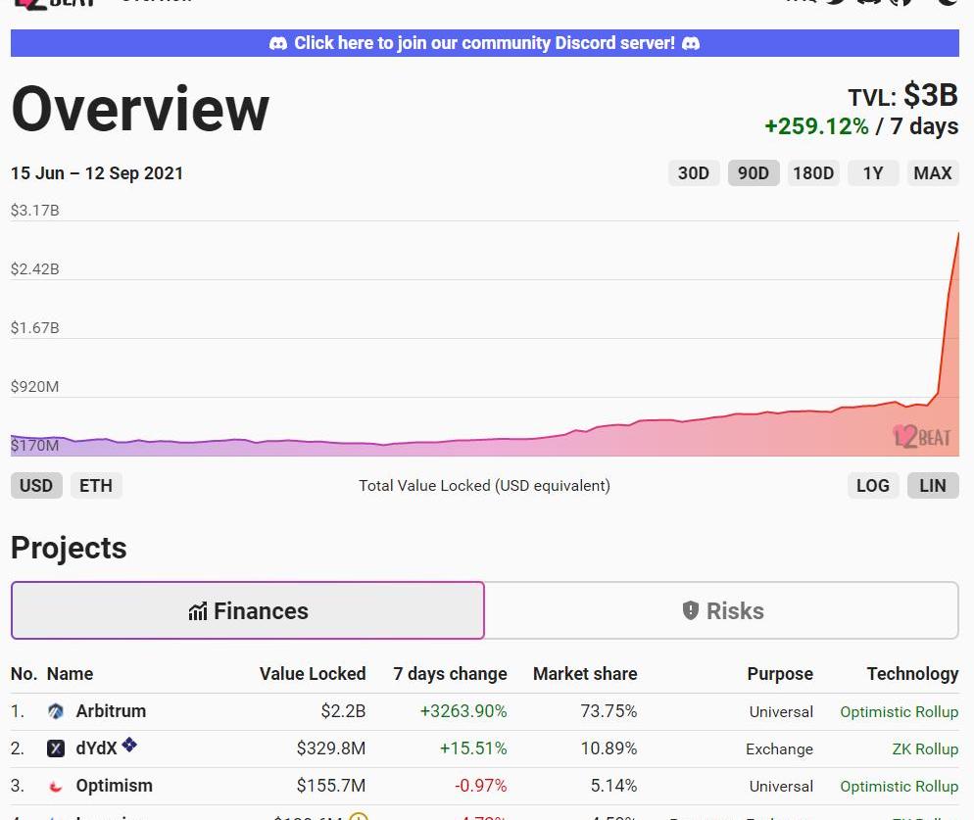The height and width of the screenshot is (820, 974).
Task: Click the $920M axis label
Action: click(35, 387)
